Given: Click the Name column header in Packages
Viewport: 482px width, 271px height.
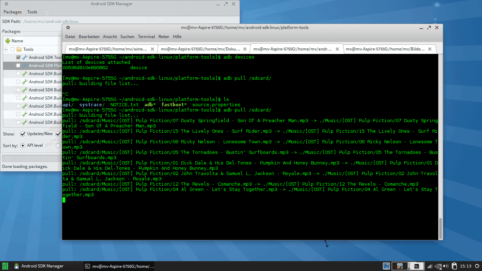Looking at the screenshot, I should pos(32,41).
